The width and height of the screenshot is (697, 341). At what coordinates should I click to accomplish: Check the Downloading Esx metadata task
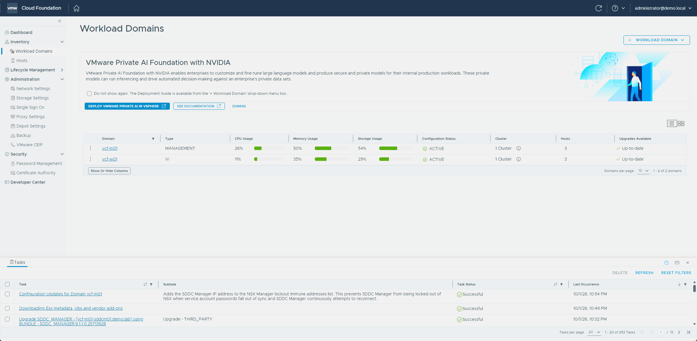click(x=7, y=308)
